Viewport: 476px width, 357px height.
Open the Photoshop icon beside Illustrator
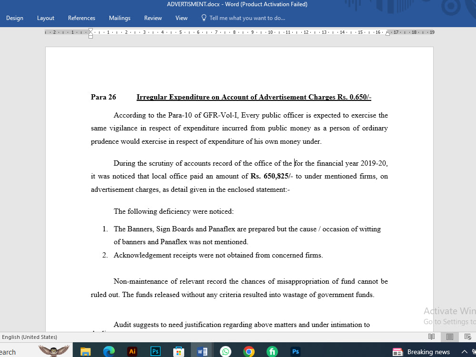click(156, 352)
